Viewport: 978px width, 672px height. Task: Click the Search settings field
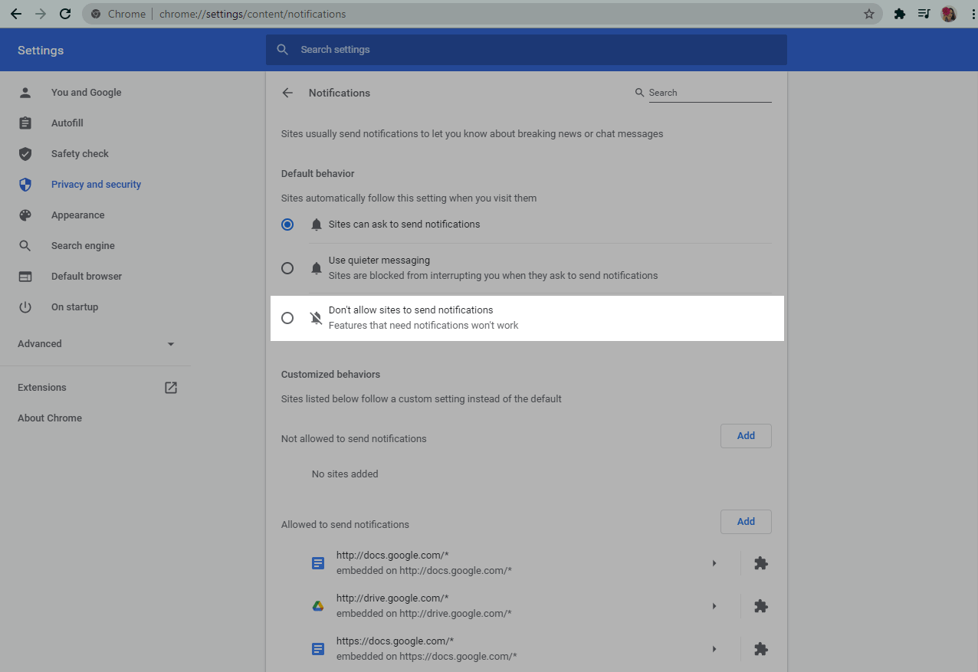click(x=526, y=50)
